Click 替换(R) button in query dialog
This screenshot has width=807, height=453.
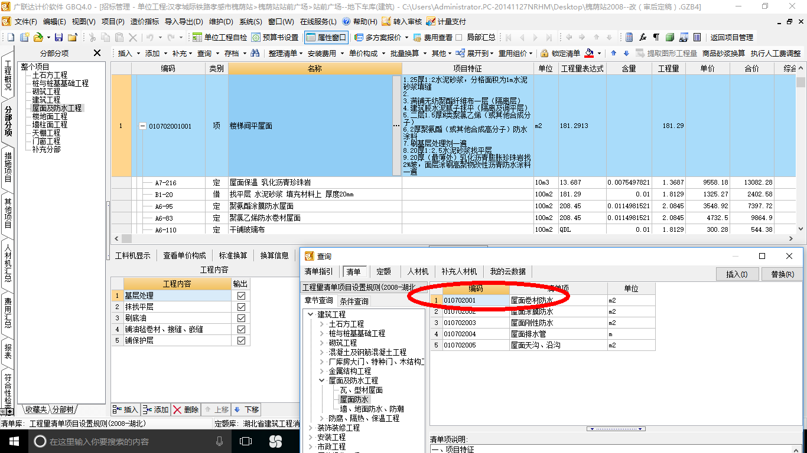(x=782, y=274)
